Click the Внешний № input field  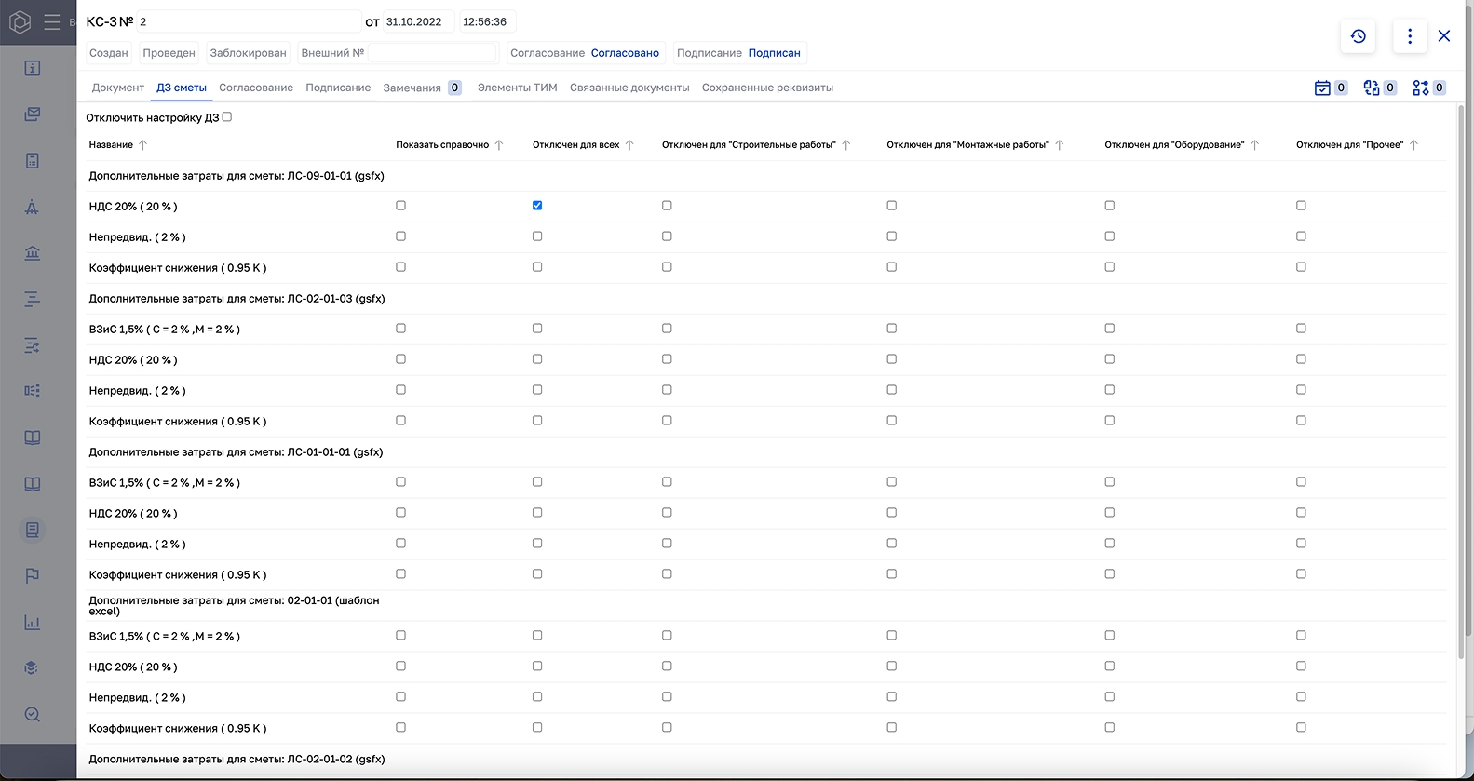click(432, 53)
